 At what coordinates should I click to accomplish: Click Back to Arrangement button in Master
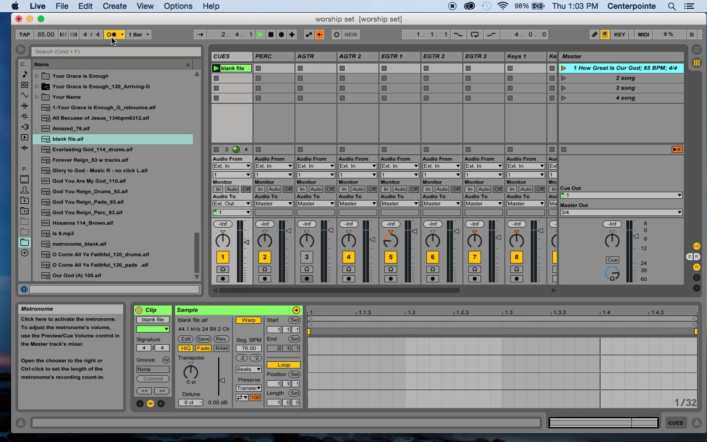677,150
